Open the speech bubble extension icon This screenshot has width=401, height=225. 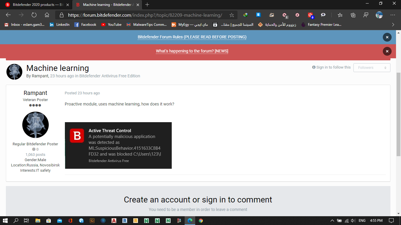[323, 15]
